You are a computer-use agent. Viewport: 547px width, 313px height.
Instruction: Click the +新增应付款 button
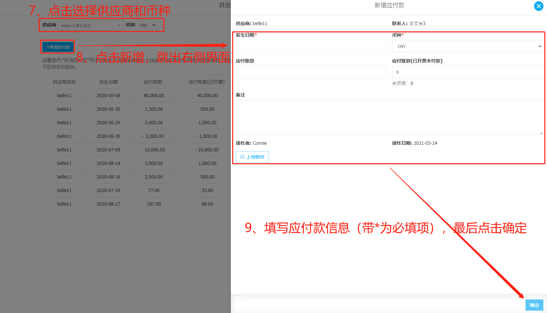point(58,47)
